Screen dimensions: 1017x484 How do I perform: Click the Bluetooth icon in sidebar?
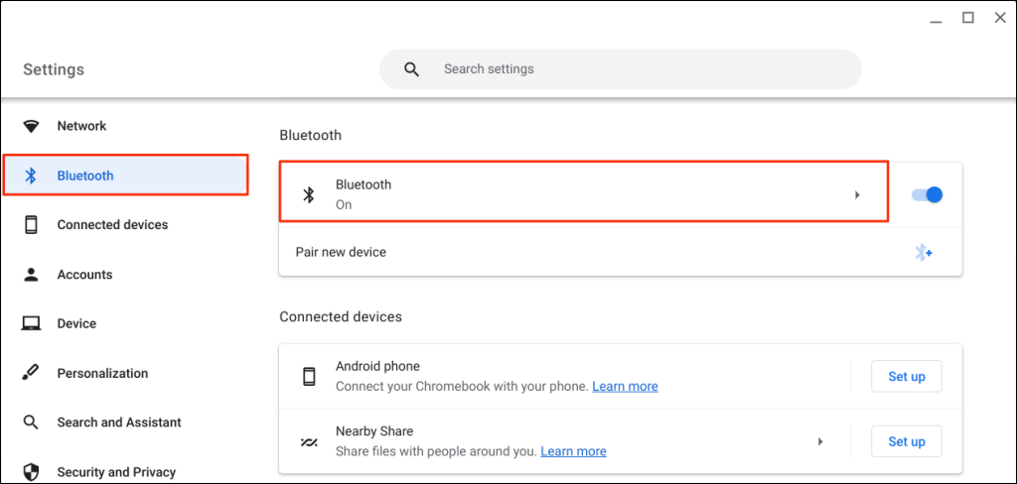(31, 176)
